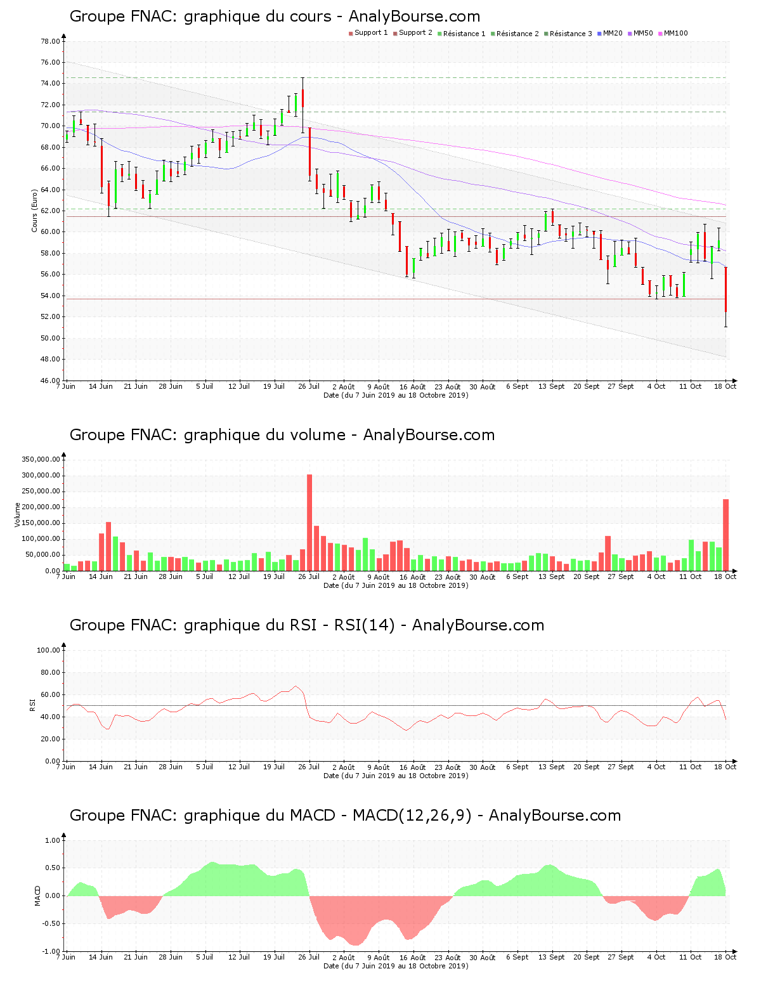Click the 'RSI' vertical axis label
The height and width of the screenshot is (983, 761).
pyautogui.click(x=32, y=705)
